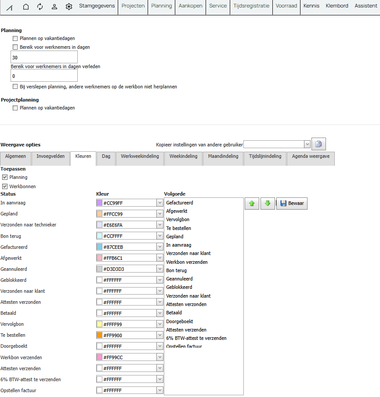380x397 pixels.
Task: Toggle Bij verslepen planning checkbox
Action: [15, 87]
